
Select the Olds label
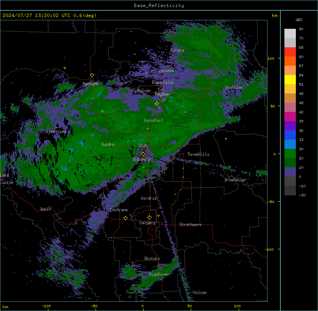point(143,146)
